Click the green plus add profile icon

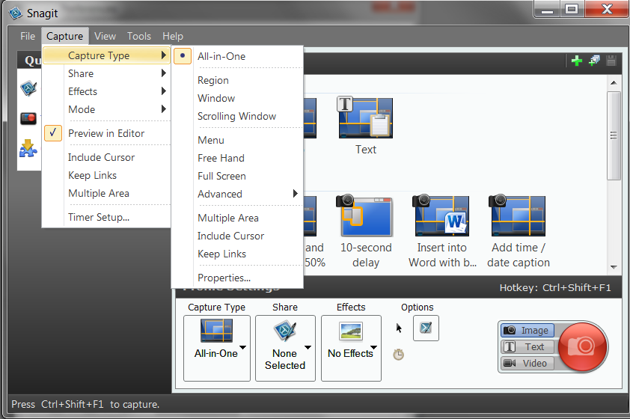coord(577,61)
